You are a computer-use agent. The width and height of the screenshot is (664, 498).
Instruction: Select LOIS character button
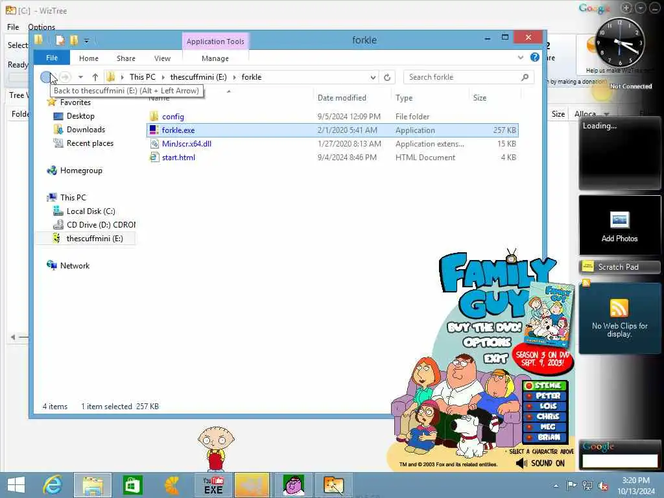545,406
